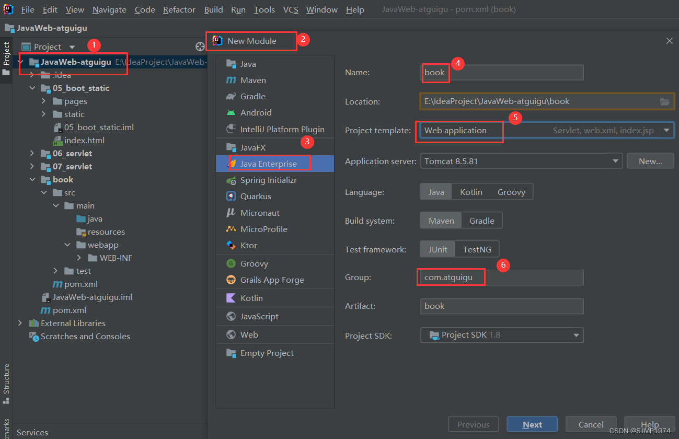
Task: Open the Project view dropdown arrow
Action: coord(72,47)
